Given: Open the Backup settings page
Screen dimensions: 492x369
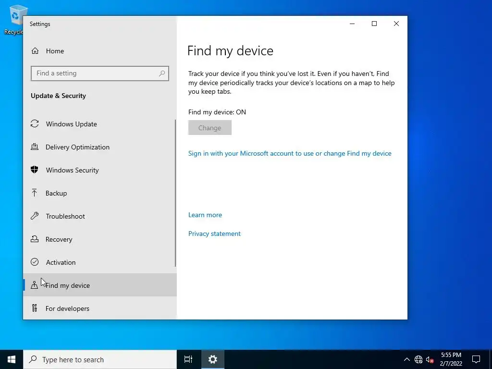Looking at the screenshot, I should 100,193.
